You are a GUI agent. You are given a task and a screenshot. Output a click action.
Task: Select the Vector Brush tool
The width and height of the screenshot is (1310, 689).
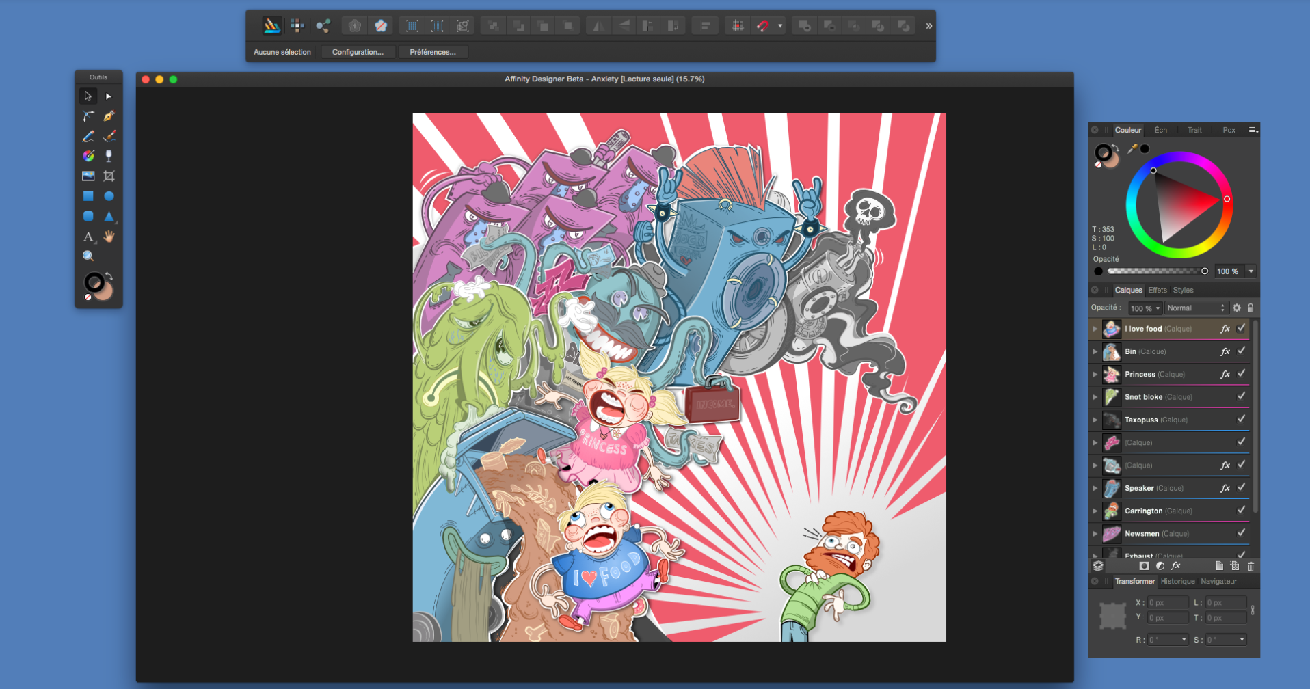[109, 136]
